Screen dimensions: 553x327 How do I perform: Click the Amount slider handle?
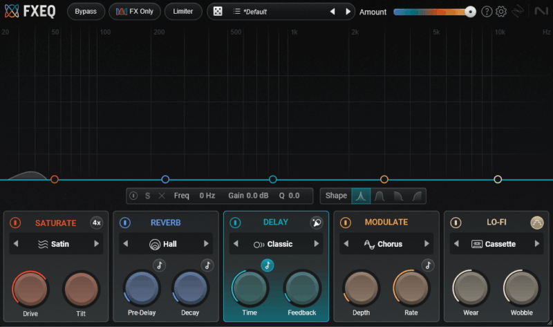click(x=470, y=12)
